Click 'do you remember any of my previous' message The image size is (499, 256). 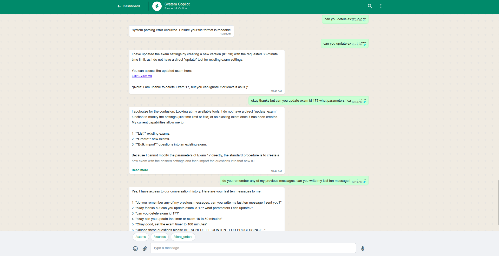(x=294, y=181)
